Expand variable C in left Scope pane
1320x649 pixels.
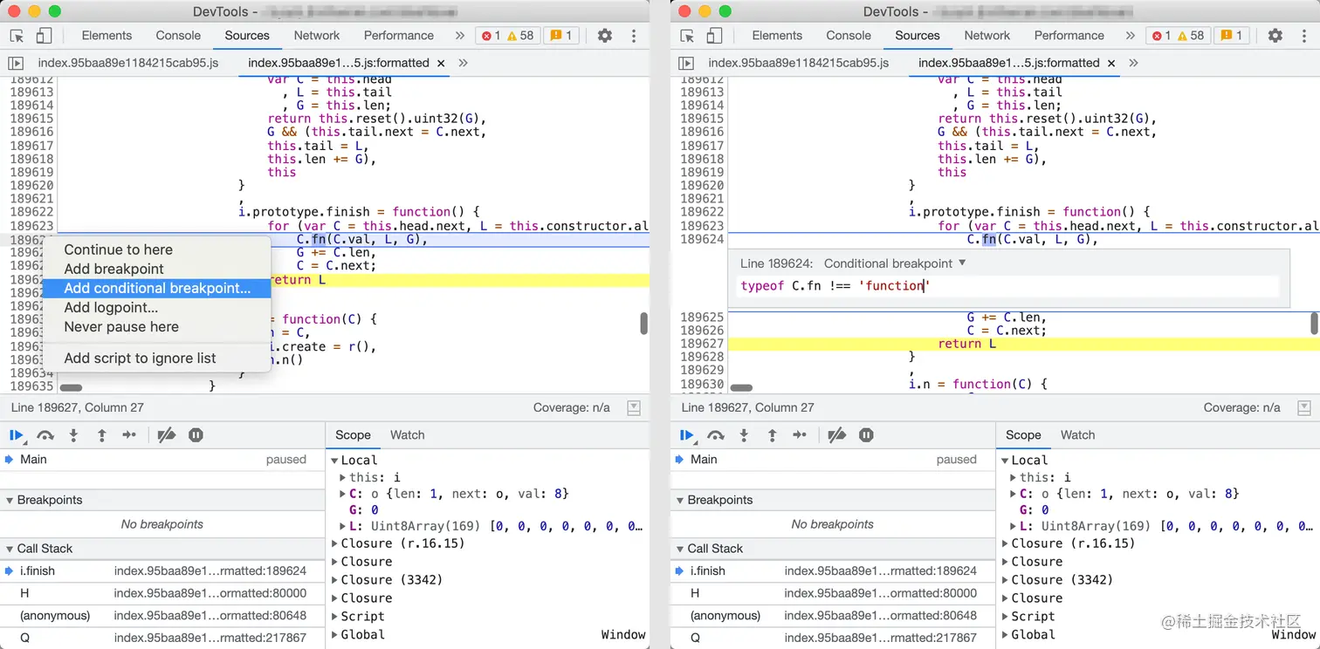click(x=343, y=494)
